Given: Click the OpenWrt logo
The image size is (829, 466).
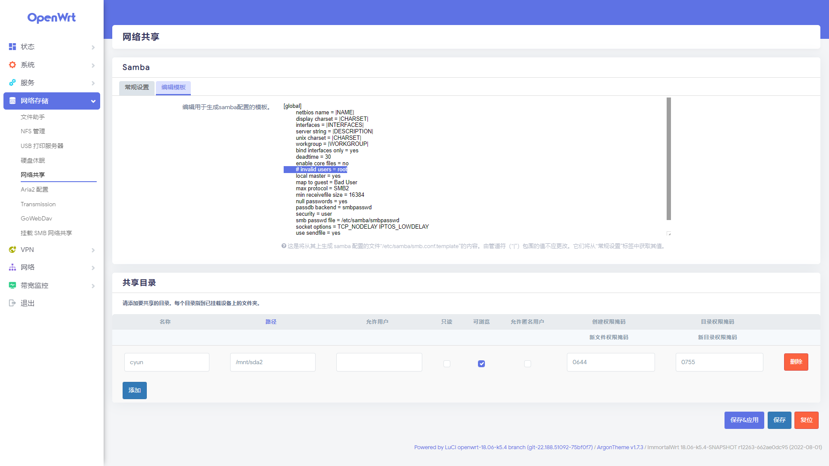Looking at the screenshot, I should [51, 18].
